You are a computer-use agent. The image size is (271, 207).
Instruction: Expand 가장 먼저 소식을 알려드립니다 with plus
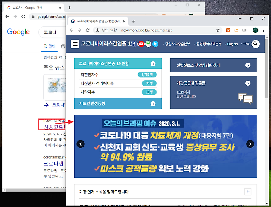(248, 192)
